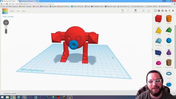Click the downloaded schematic file in bar
This screenshot has width=176, height=99.
[10, 93]
